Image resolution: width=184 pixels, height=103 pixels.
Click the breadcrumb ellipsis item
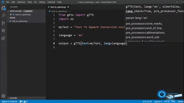pos(70,11)
